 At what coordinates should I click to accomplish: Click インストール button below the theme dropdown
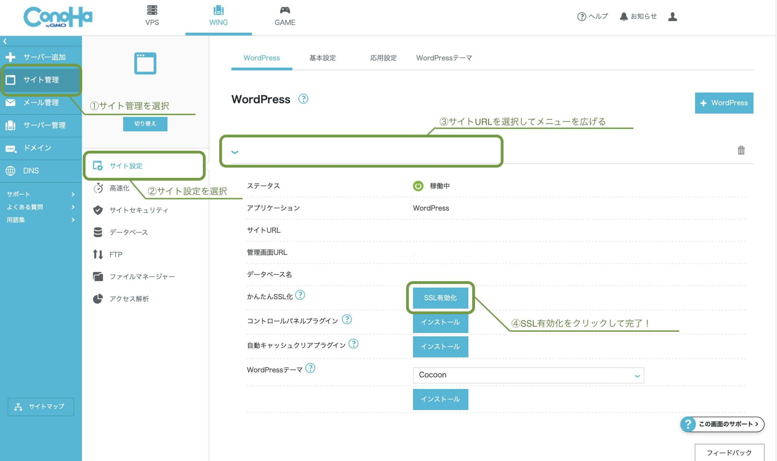[x=440, y=399]
